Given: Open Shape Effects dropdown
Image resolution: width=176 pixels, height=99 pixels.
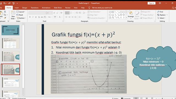Looking at the screenshot, I should pos(147,18).
